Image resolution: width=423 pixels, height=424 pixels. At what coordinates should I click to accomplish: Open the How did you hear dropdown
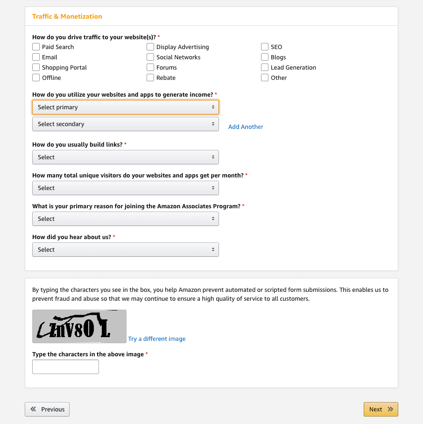[x=125, y=249]
